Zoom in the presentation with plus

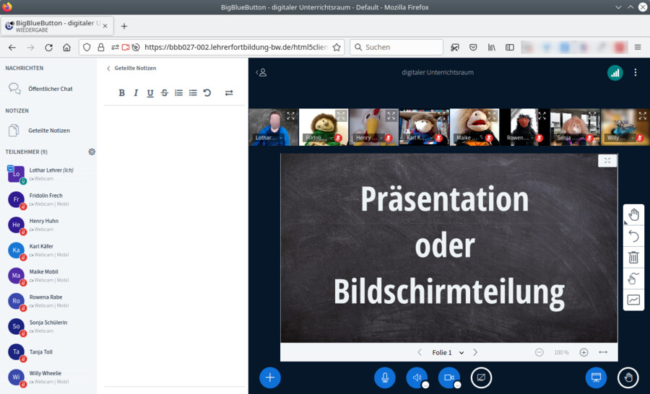584,353
